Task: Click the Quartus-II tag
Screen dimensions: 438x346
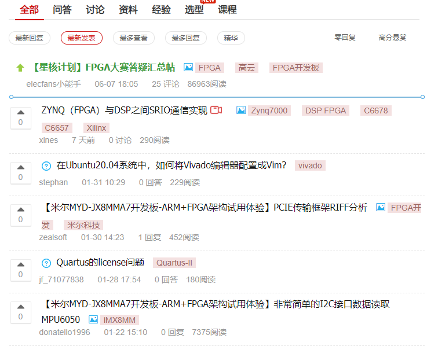Action: [x=174, y=263]
